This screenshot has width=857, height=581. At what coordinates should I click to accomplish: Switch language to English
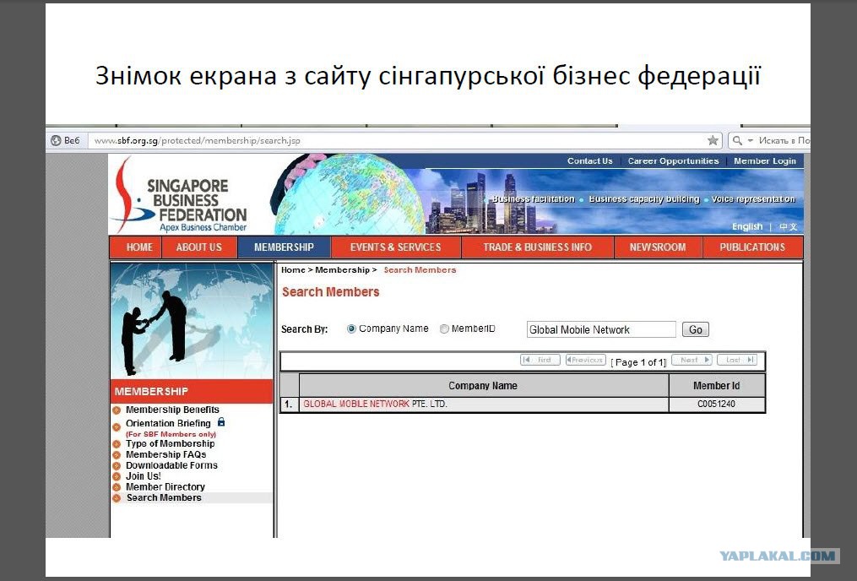(x=746, y=226)
